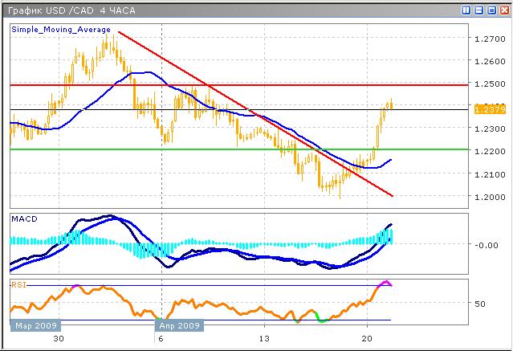Image resolution: width=513 pixels, height=351 pixels.
Task: Select the MACD indicator label
Action: [25, 218]
